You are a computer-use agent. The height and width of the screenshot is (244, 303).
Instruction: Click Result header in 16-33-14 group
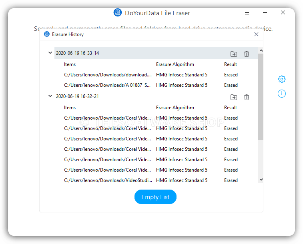[x=230, y=64]
